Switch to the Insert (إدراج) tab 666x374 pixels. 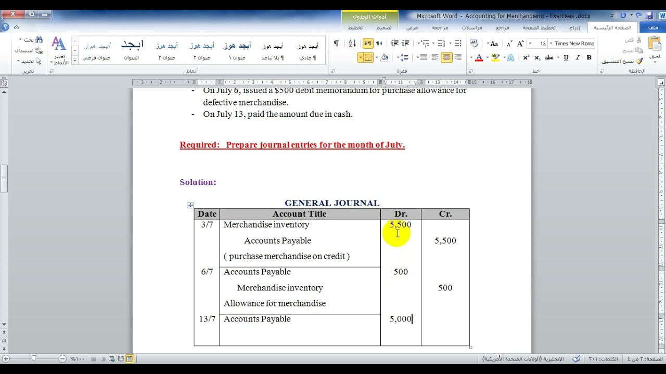574,28
